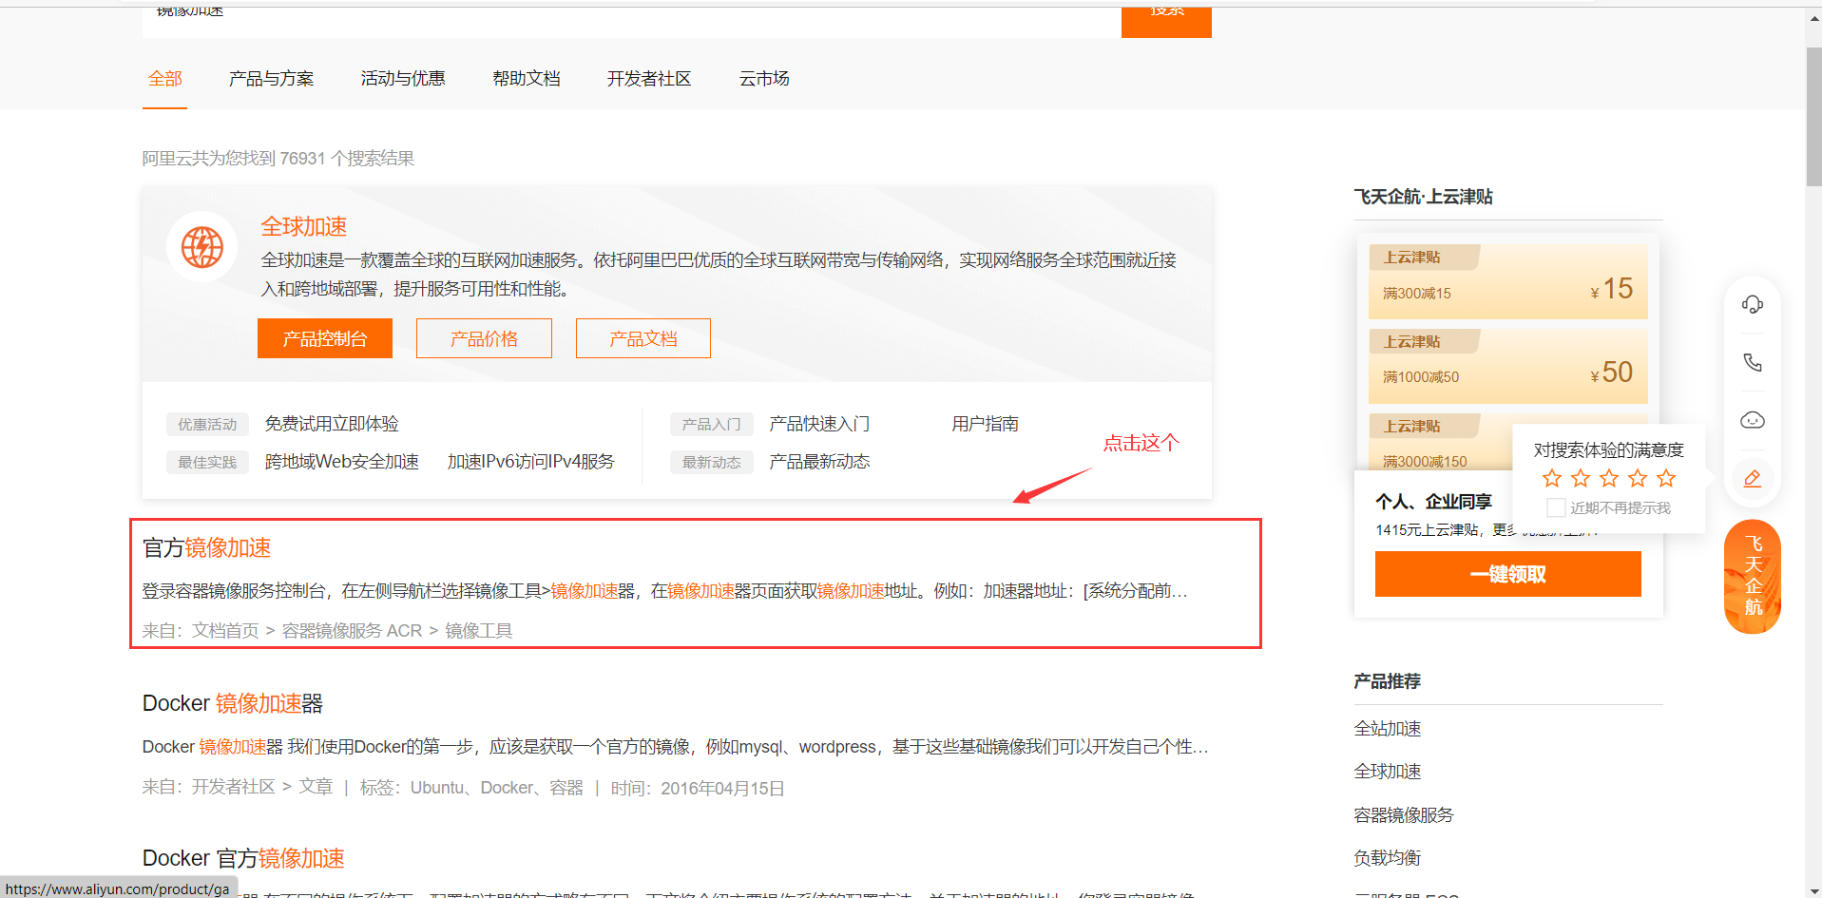Click the 优惠活动 tag
Viewport: 1822px width, 898px height.
[207, 425]
